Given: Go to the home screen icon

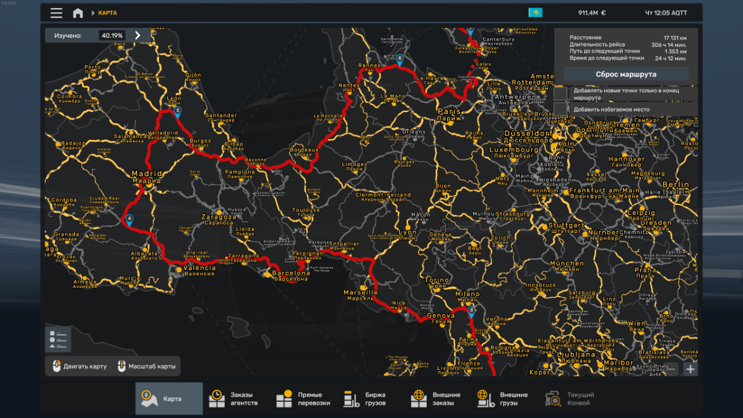Looking at the screenshot, I should [x=78, y=13].
